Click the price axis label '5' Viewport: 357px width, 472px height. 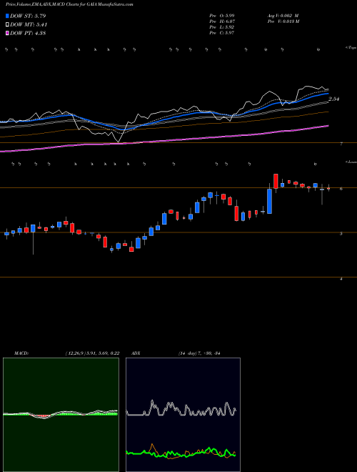341,233
